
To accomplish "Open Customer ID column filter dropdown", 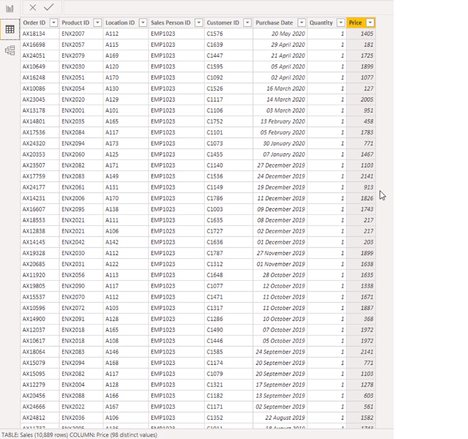I will click(247, 23).
